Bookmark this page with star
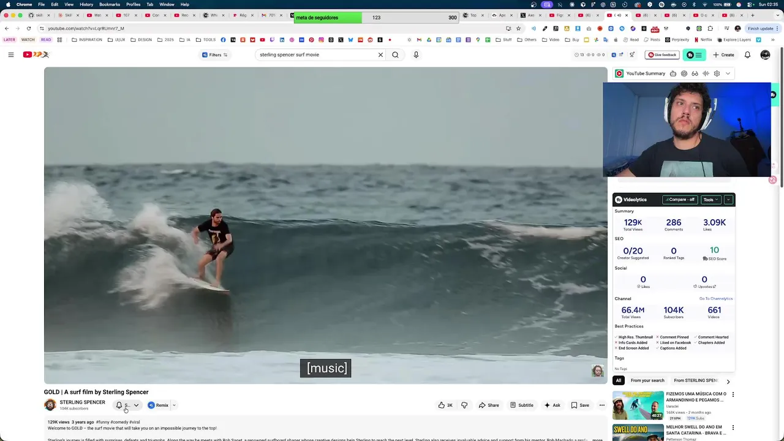Viewport: 784px width, 441px height. pos(518,28)
